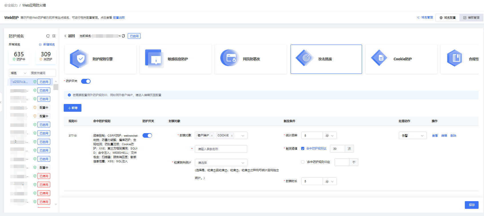The height and width of the screenshot is (216, 484).
Task: Click the 请输入参数名称 input field
Action: [x=221, y=149]
